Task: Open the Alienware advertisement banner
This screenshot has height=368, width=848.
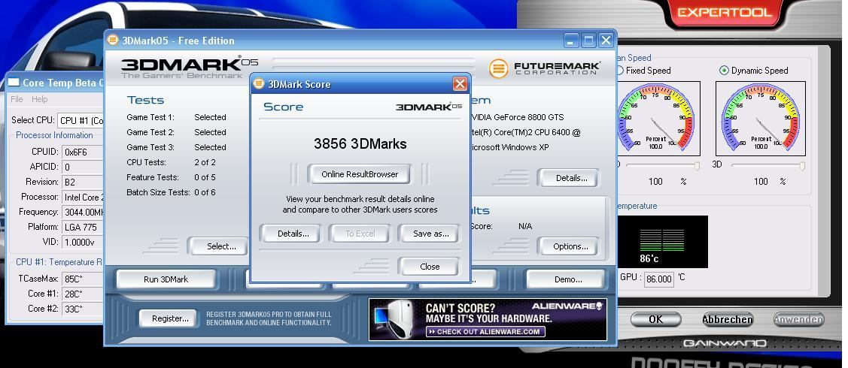Action: tap(488, 319)
